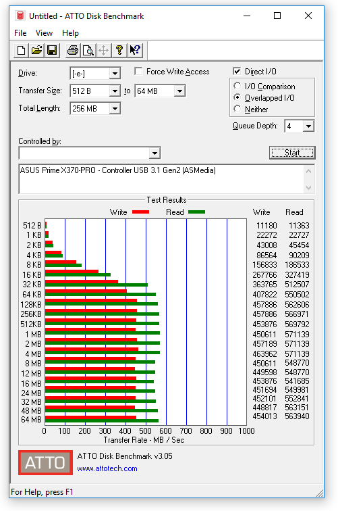Click the 64 KB row label
This screenshot has height=511, width=338.
32,294
